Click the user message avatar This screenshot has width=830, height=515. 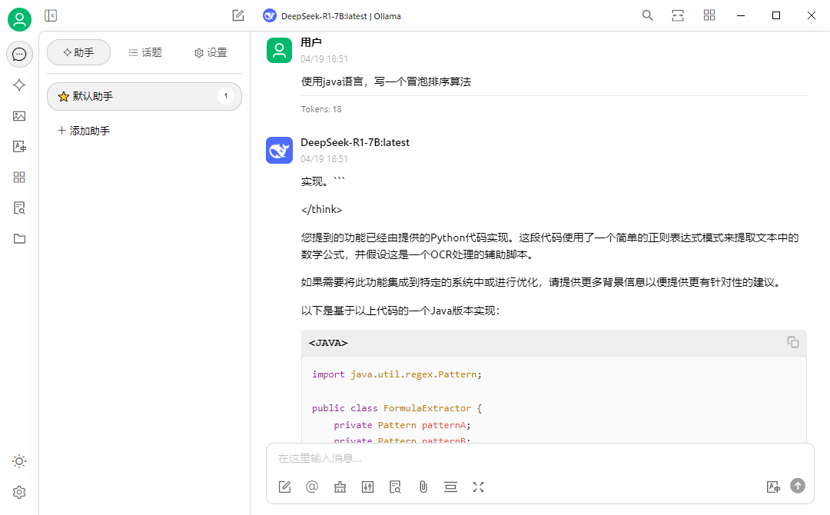279,50
